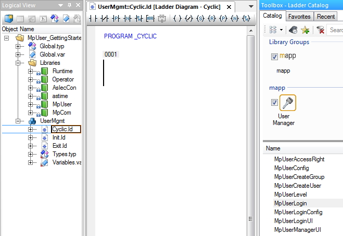Switch to the Recent tab

pyautogui.click(x=325, y=17)
